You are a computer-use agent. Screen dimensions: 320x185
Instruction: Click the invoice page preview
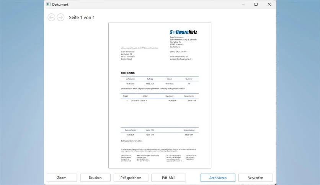(x=160, y=95)
